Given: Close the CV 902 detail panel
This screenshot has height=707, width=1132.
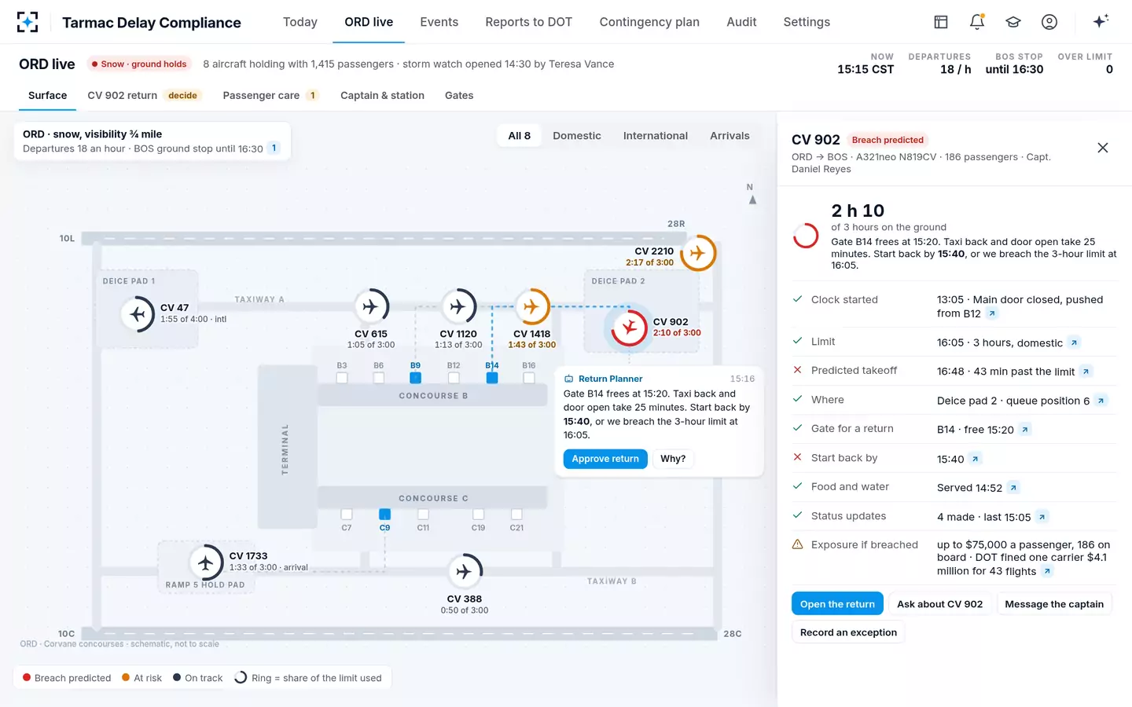Looking at the screenshot, I should [1103, 148].
